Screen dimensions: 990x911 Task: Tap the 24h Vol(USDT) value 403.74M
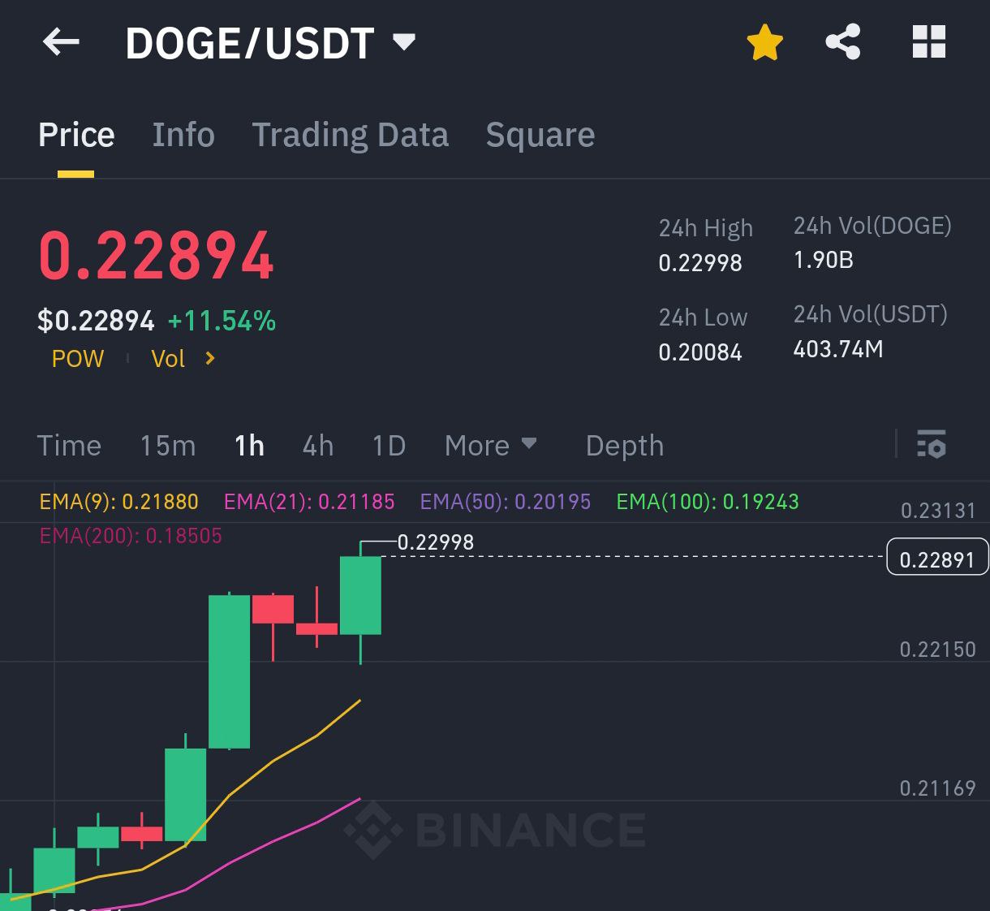(x=838, y=349)
